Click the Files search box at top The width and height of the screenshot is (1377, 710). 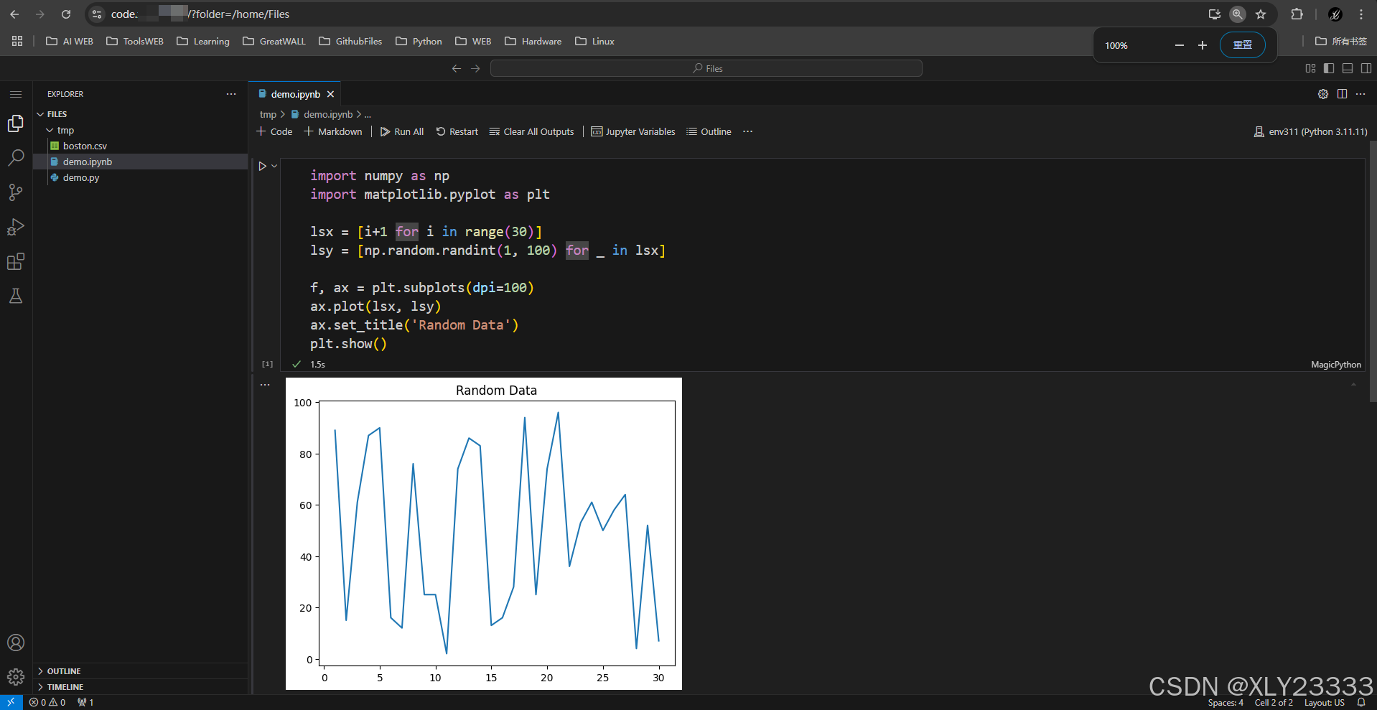coord(706,67)
